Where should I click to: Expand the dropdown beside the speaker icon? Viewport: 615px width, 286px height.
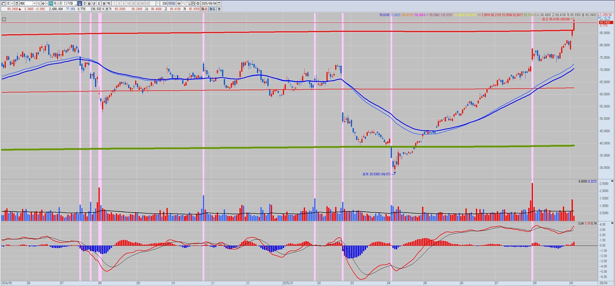47,4
